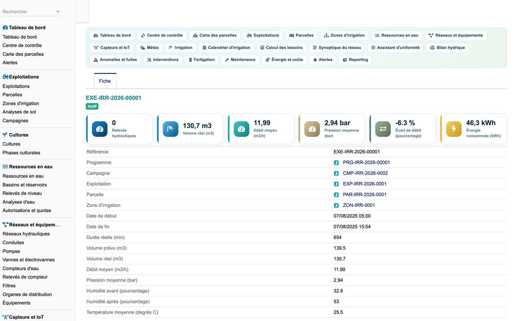Open Centre de contrôle toolbar button
The width and height of the screenshot is (518, 321).
click(162, 35)
